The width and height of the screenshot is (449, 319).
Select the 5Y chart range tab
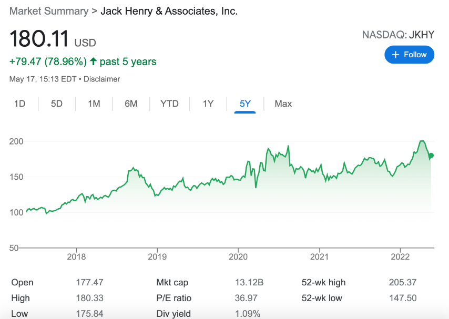245,104
